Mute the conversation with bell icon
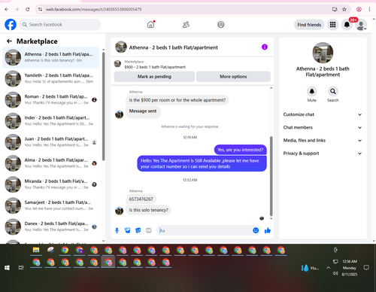Screen dimensions: 376x292 tap(312, 91)
